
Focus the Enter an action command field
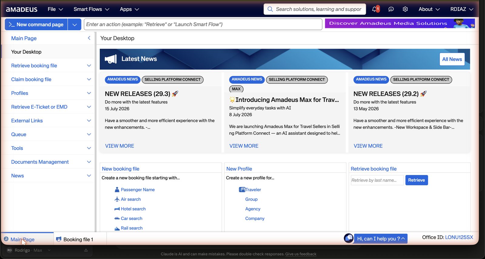203,24
